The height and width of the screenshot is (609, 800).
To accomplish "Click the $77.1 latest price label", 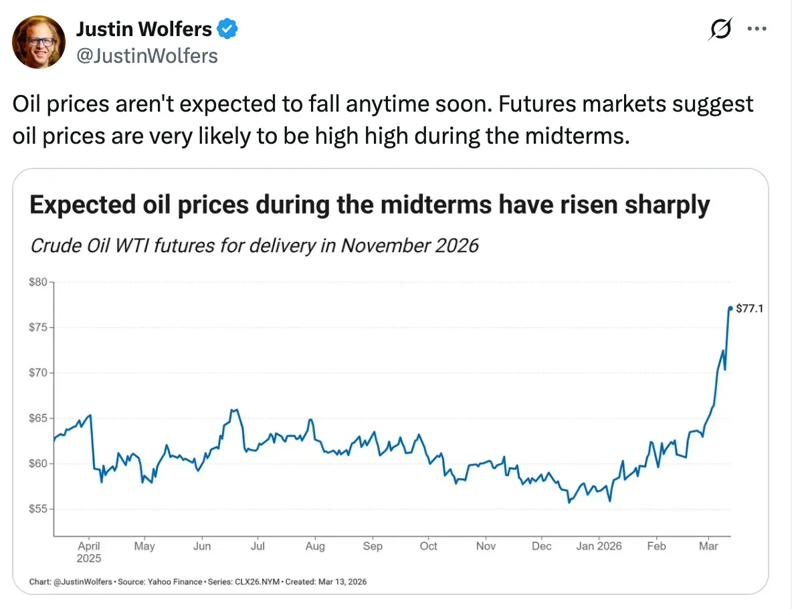I will click(748, 309).
